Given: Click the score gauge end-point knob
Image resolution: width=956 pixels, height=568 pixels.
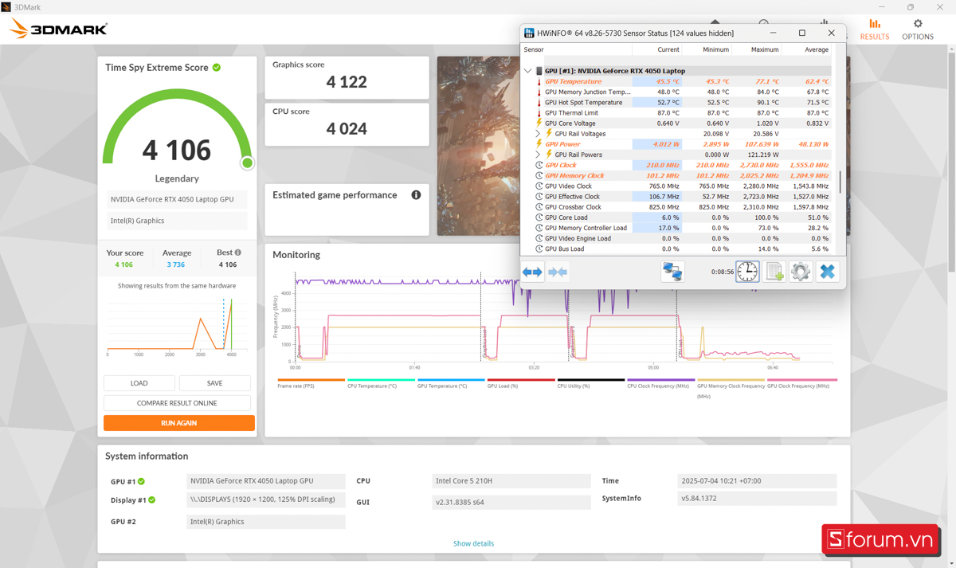Looking at the screenshot, I should click(x=247, y=163).
